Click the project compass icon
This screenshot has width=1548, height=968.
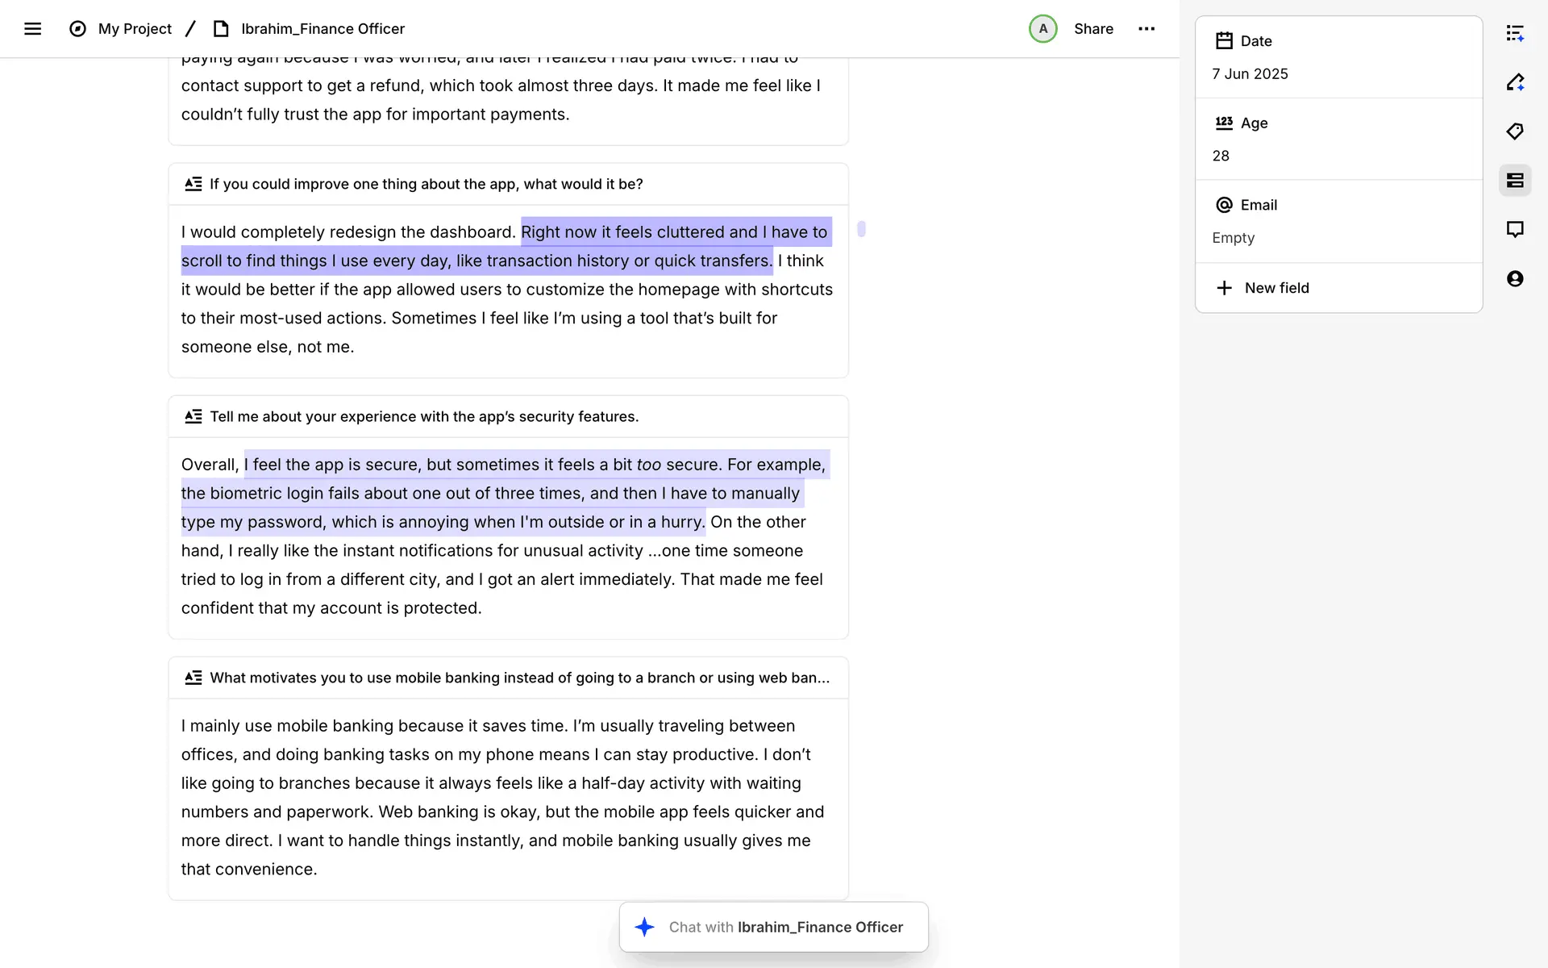click(x=77, y=29)
